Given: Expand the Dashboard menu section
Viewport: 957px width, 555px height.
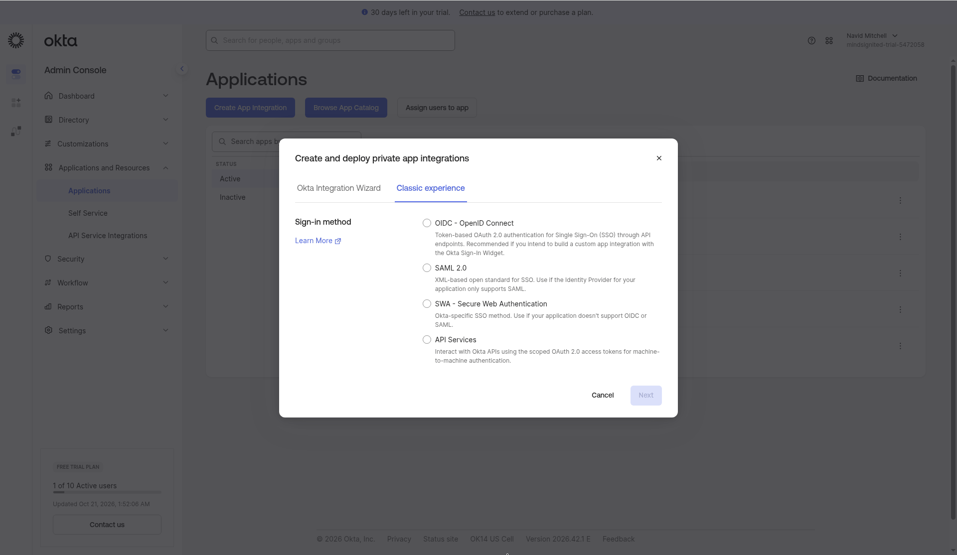Looking at the screenshot, I should click(107, 96).
